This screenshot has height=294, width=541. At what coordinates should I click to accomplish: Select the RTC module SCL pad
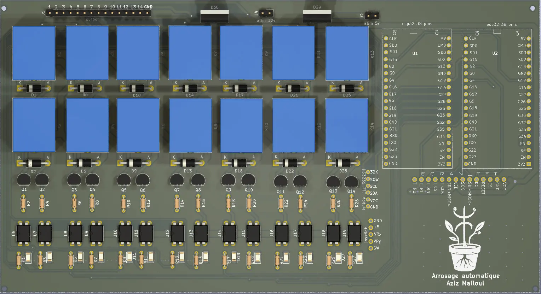[368, 186]
